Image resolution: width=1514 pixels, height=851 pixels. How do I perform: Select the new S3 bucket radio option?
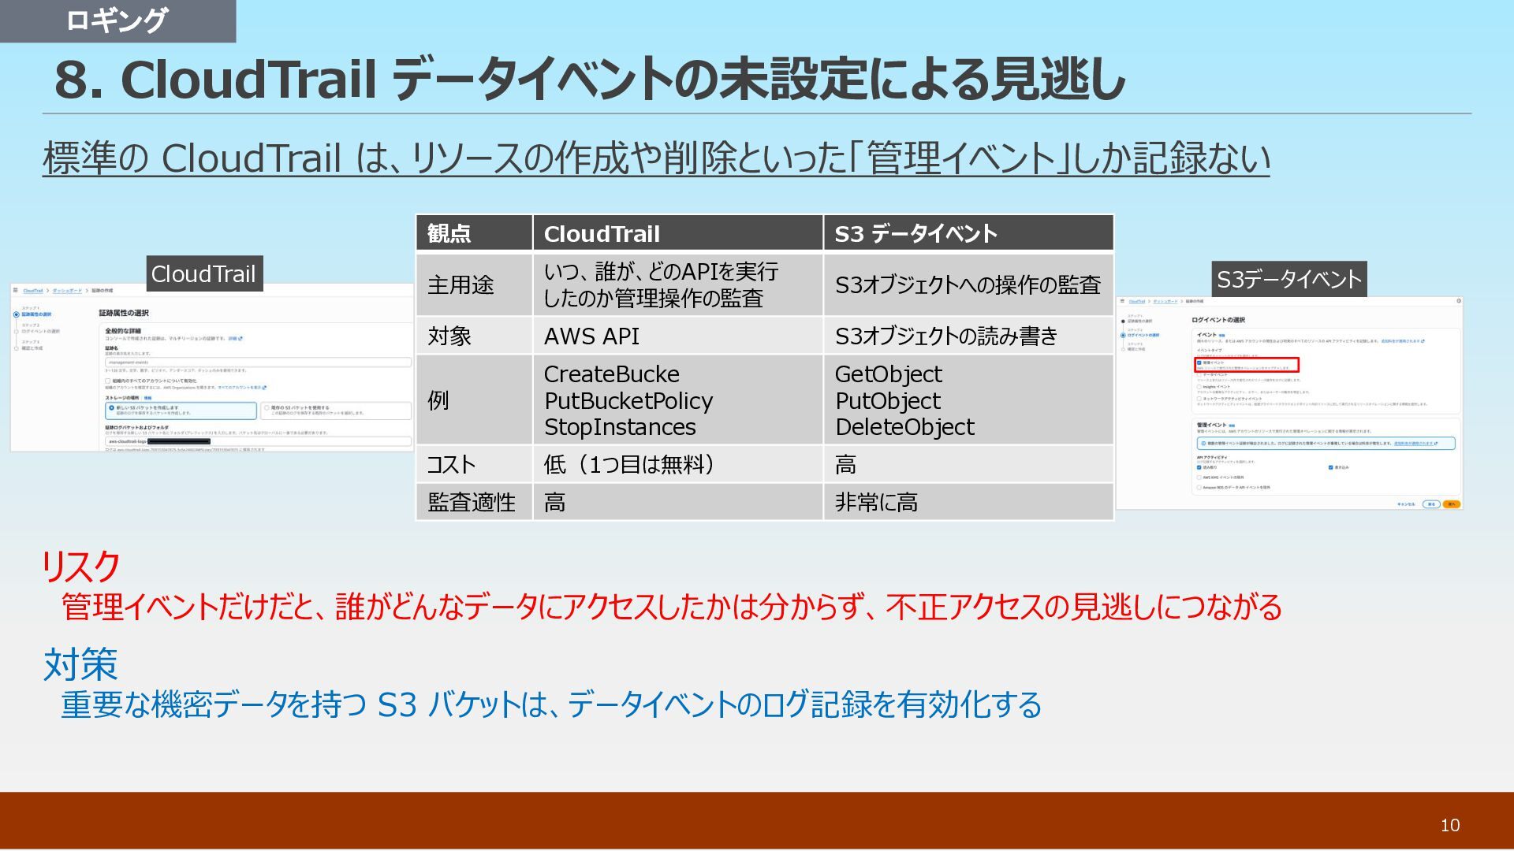[x=111, y=408]
